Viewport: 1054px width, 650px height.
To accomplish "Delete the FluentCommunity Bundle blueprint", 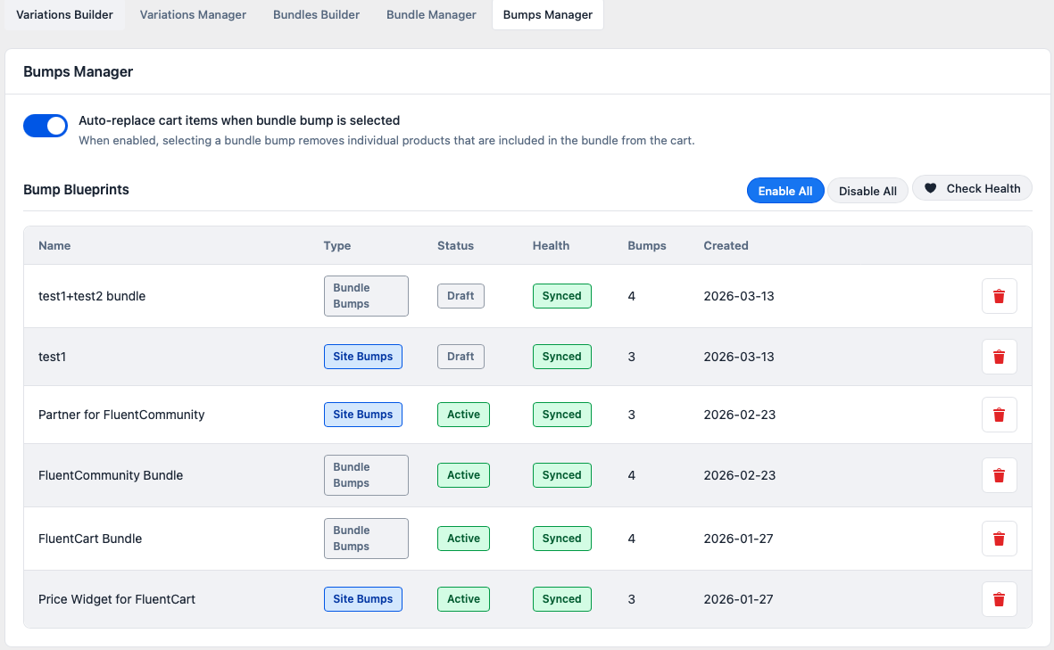I will [999, 475].
